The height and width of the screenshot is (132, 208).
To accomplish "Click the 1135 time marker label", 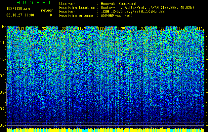I will pyautogui.click(x=102, y=28).
